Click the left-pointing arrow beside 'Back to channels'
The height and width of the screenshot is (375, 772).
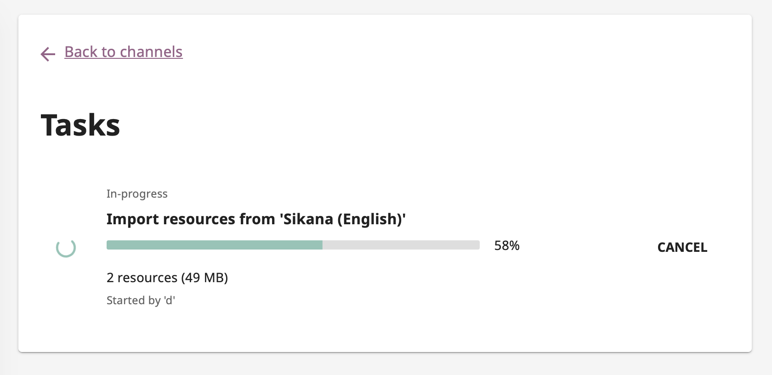pos(47,54)
